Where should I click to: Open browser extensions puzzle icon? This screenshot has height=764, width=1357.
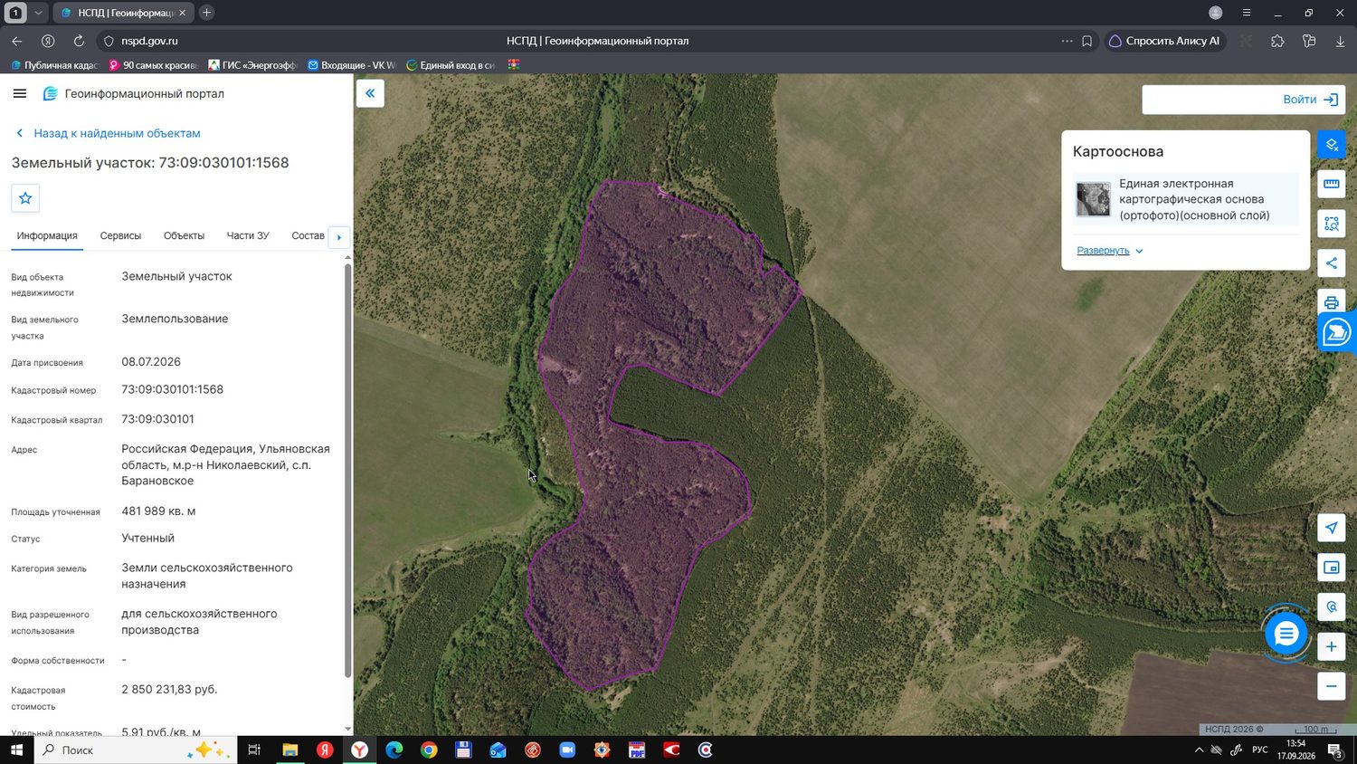[1277, 41]
